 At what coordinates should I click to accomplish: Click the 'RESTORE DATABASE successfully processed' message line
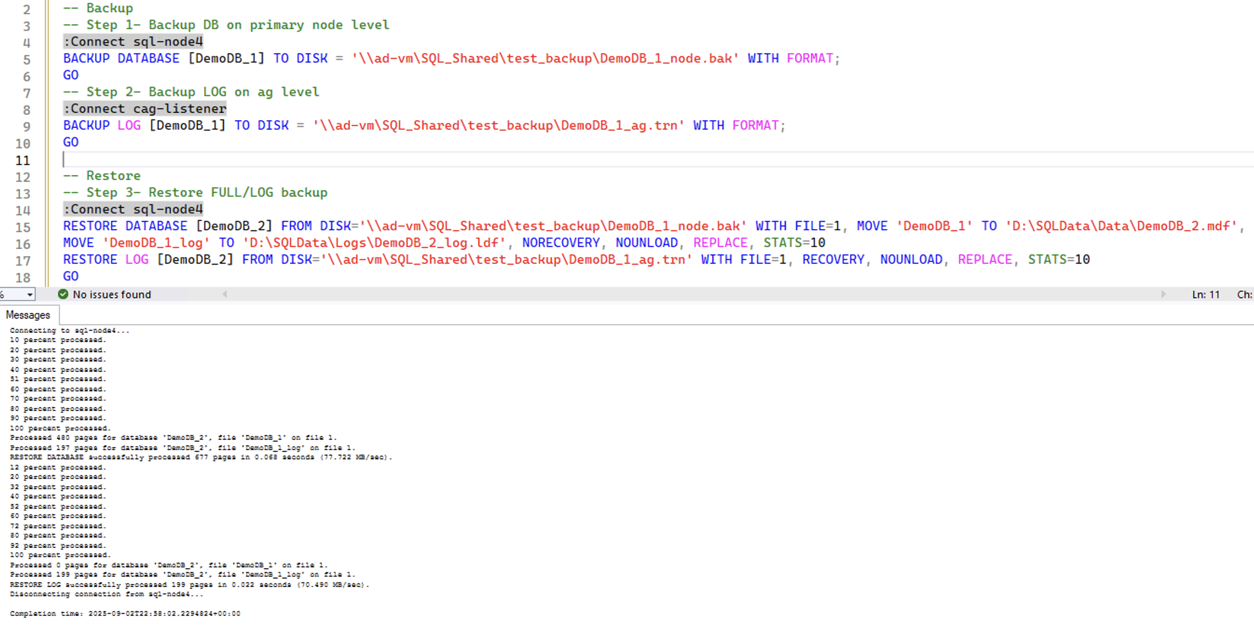[200, 457]
